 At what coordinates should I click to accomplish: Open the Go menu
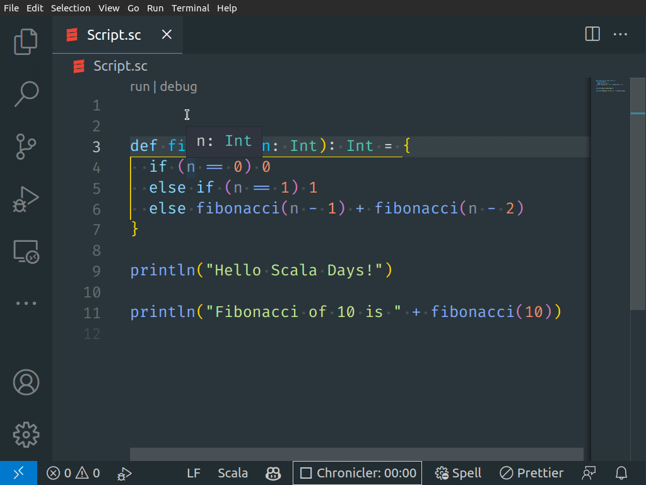tap(133, 8)
